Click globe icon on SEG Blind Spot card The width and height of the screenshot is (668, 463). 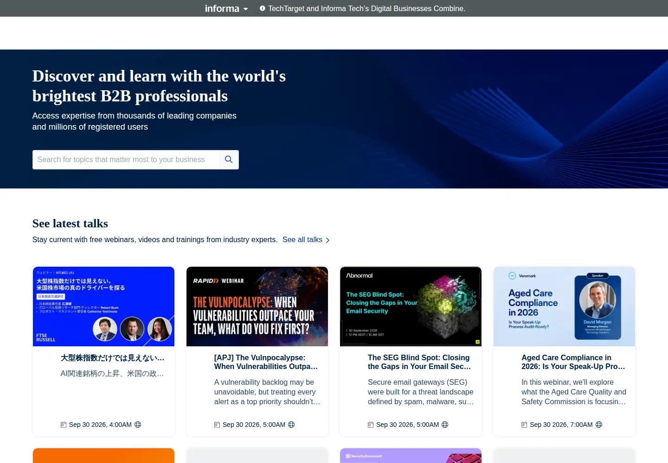coord(445,425)
